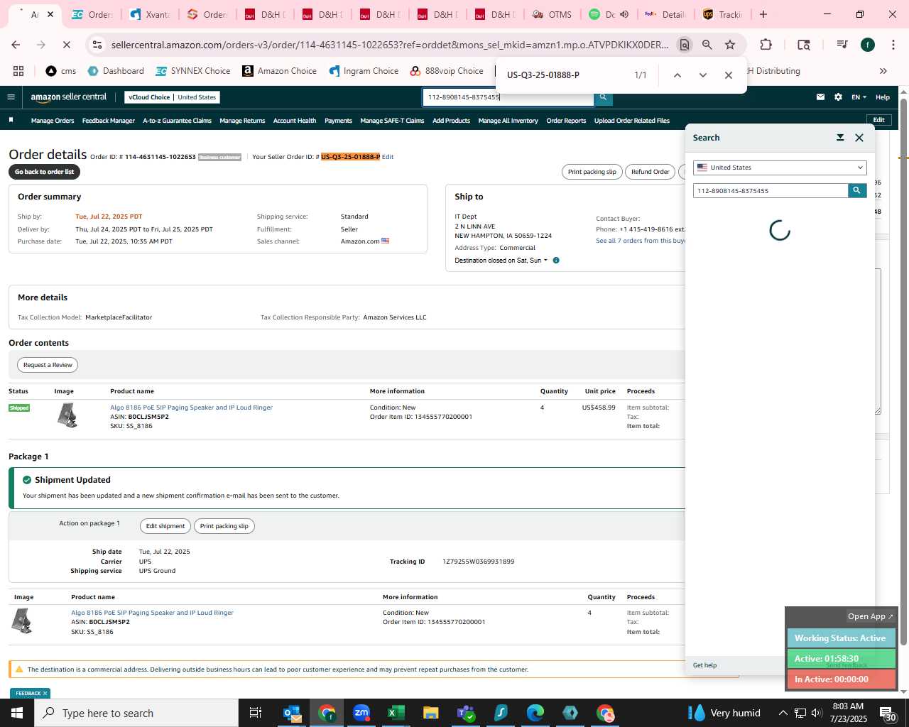909x727 pixels.
Task: Open File Explorer from the taskbar
Action: [431, 713]
